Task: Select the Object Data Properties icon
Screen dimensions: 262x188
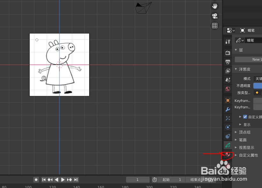Action: pos(227,145)
